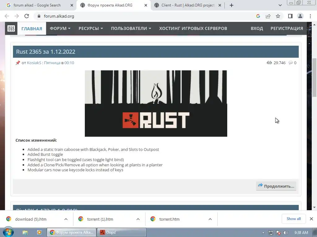Go forward with browser forward arrow
Image resolution: width=317 pixels, height=237 pixels.
tap(17, 16)
